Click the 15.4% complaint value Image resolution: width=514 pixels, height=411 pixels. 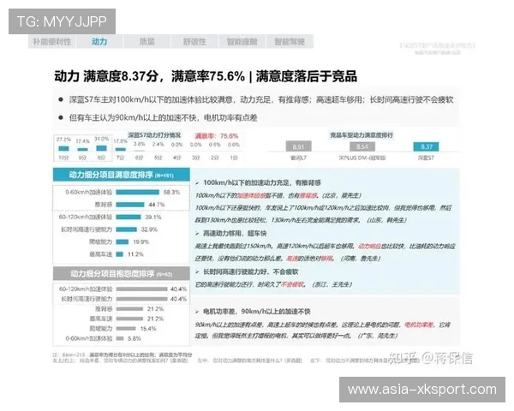[x=148, y=329]
